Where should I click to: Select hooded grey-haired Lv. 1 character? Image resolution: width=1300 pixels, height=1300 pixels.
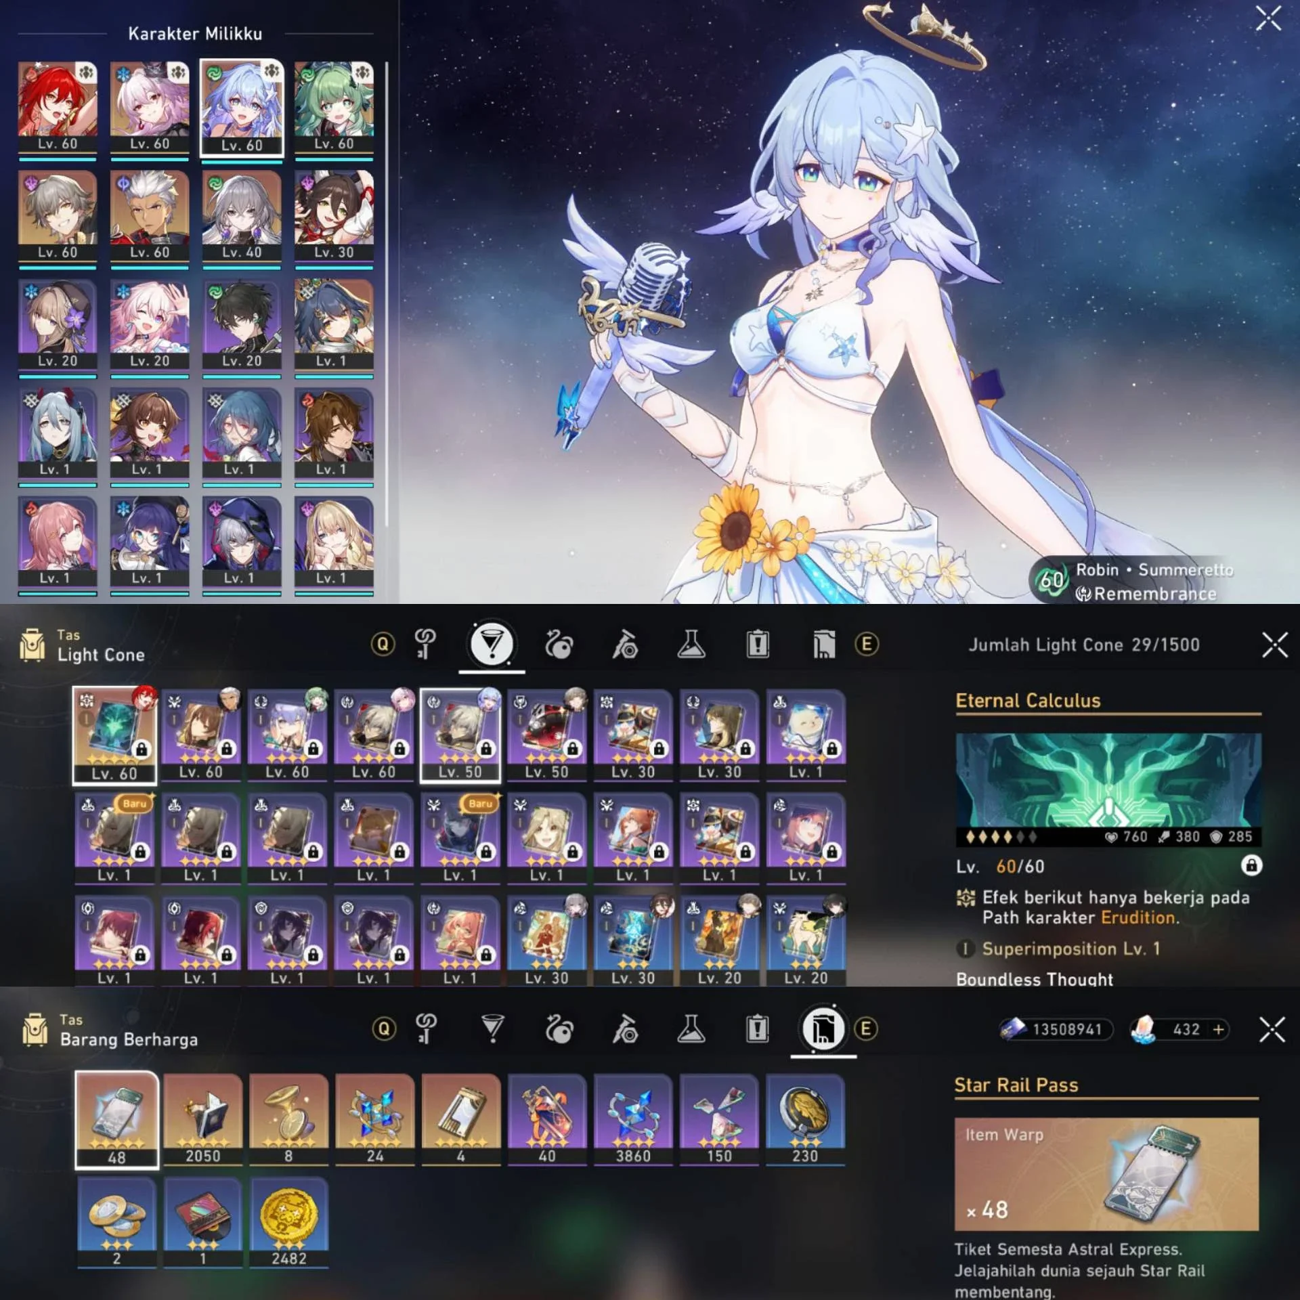[x=242, y=542]
